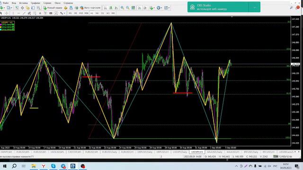Screen dimensions: 303x170
Task: Expand the OBS Studio notification chevron
Action: pyautogui.click(x=255, y=8)
